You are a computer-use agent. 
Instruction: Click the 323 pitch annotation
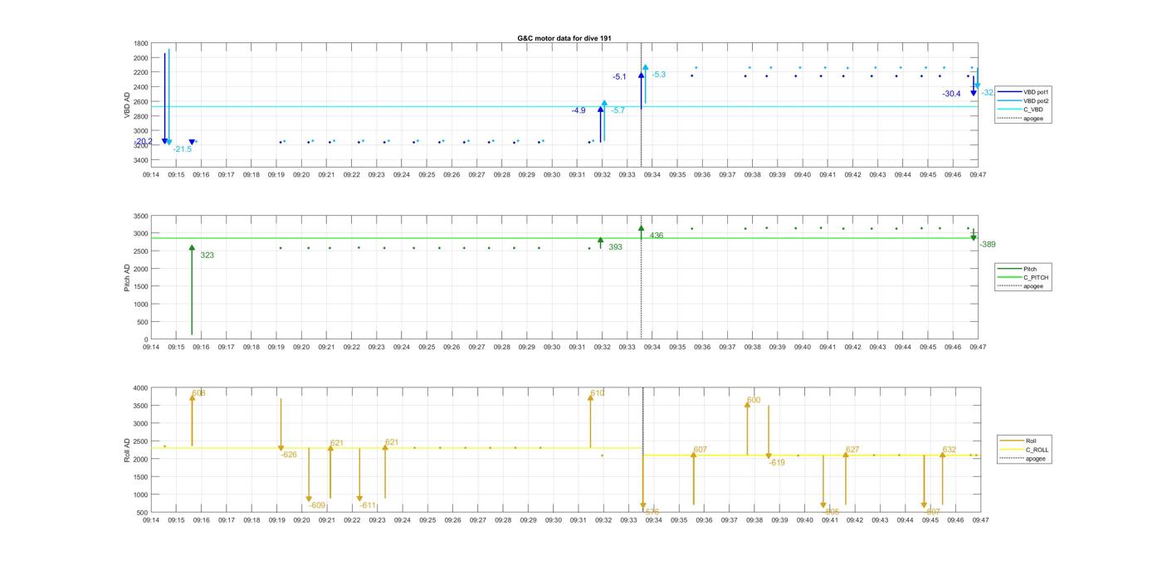tap(207, 256)
